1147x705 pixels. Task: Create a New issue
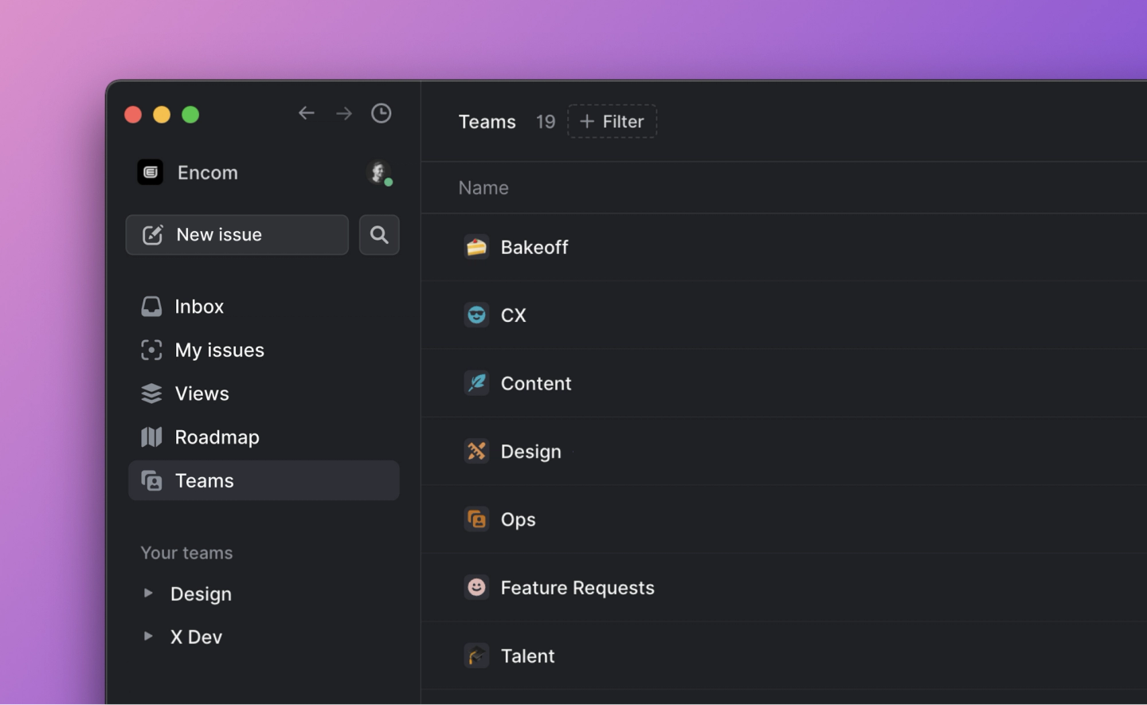point(237,235)
